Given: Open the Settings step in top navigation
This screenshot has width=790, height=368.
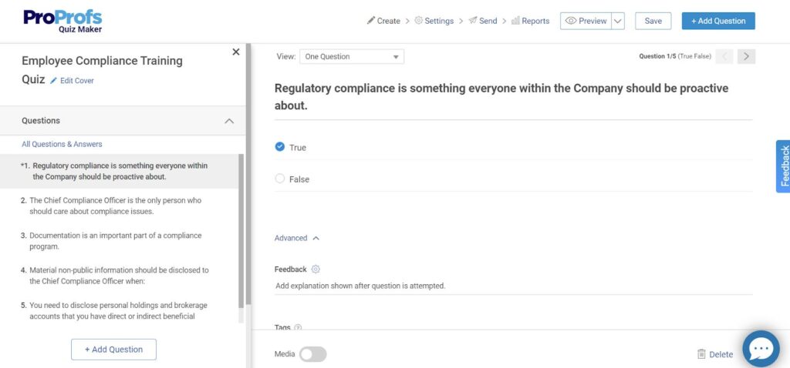Looking at the screenshot, I should [x=434, y=22].
